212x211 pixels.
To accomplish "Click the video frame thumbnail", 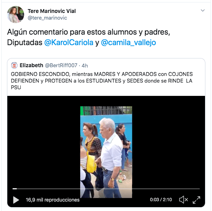I will pyautogui.click(x=106, y=152).
